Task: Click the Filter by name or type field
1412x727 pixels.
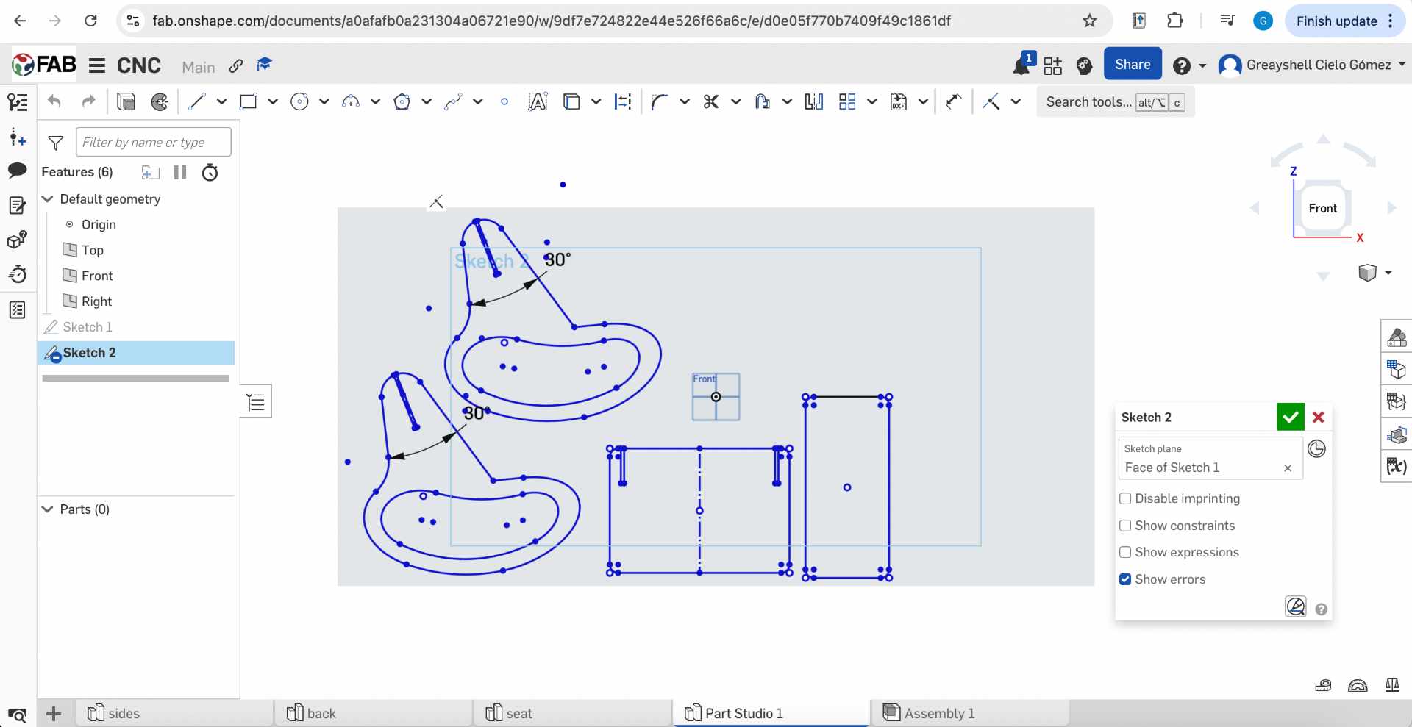Action: 152,141
